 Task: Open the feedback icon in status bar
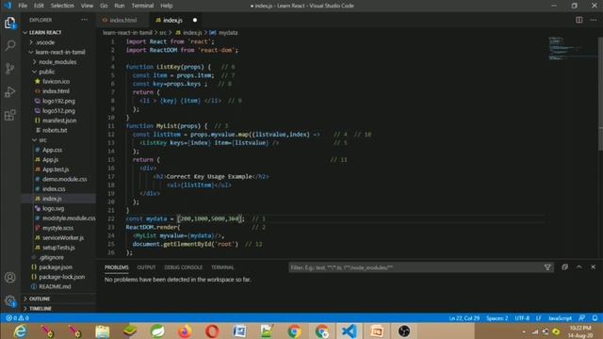[x=582, y=318]
